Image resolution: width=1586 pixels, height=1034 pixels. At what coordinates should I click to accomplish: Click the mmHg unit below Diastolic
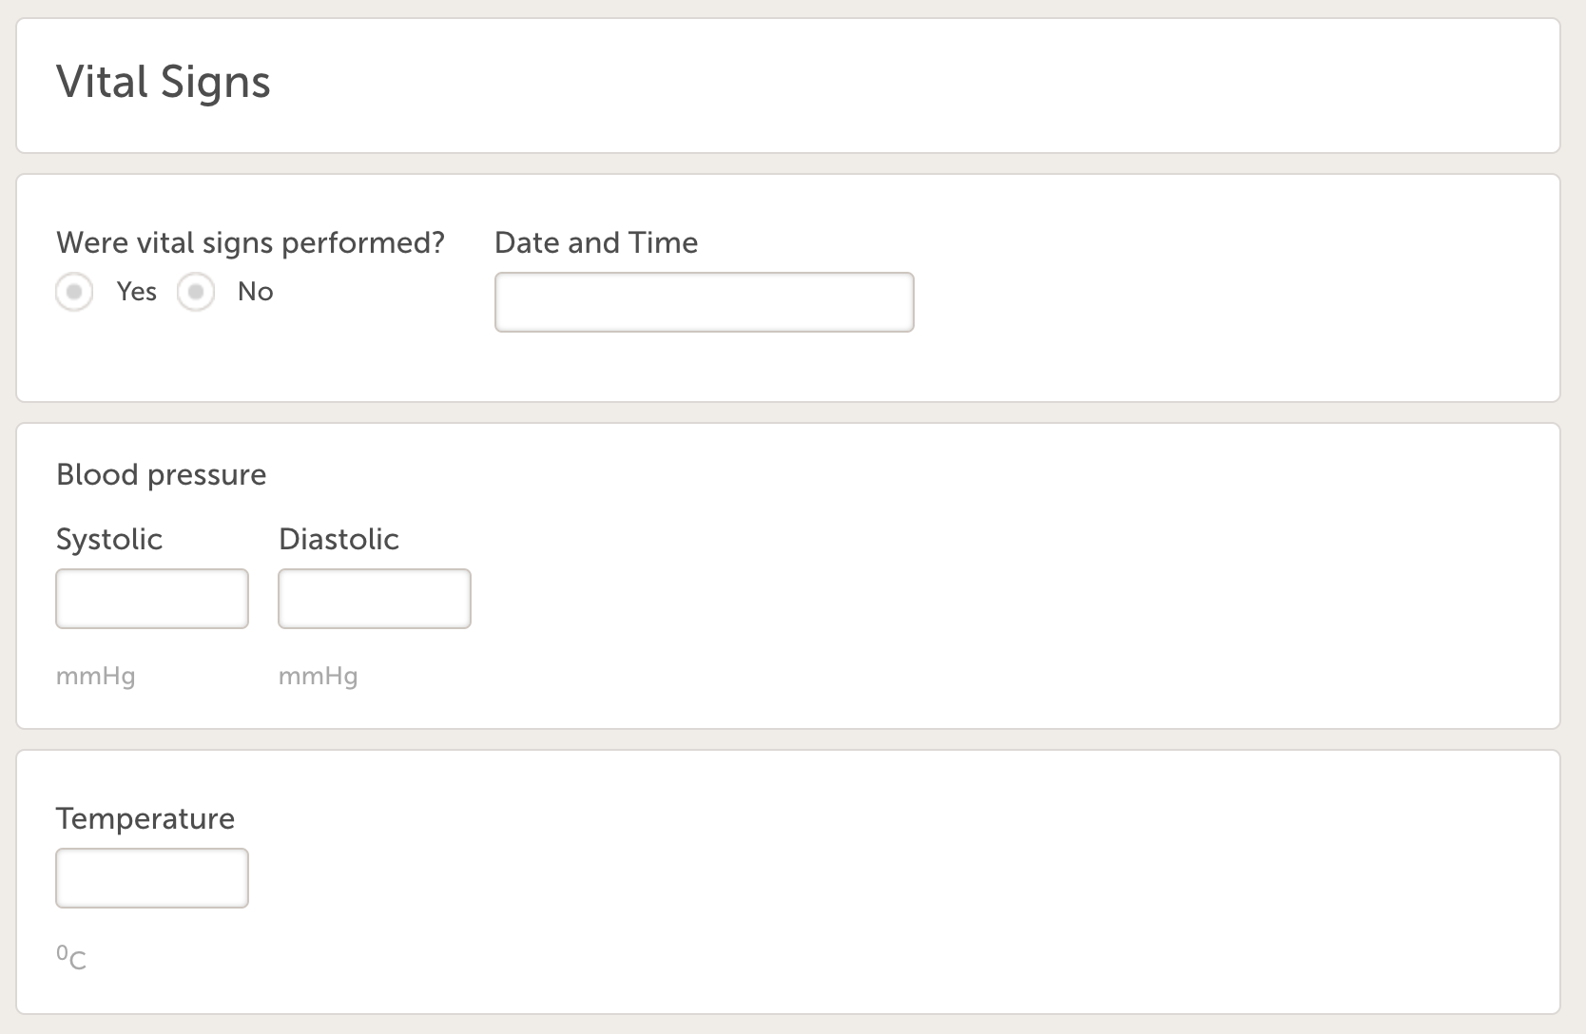pyautogui.click(x=319, y=677)
